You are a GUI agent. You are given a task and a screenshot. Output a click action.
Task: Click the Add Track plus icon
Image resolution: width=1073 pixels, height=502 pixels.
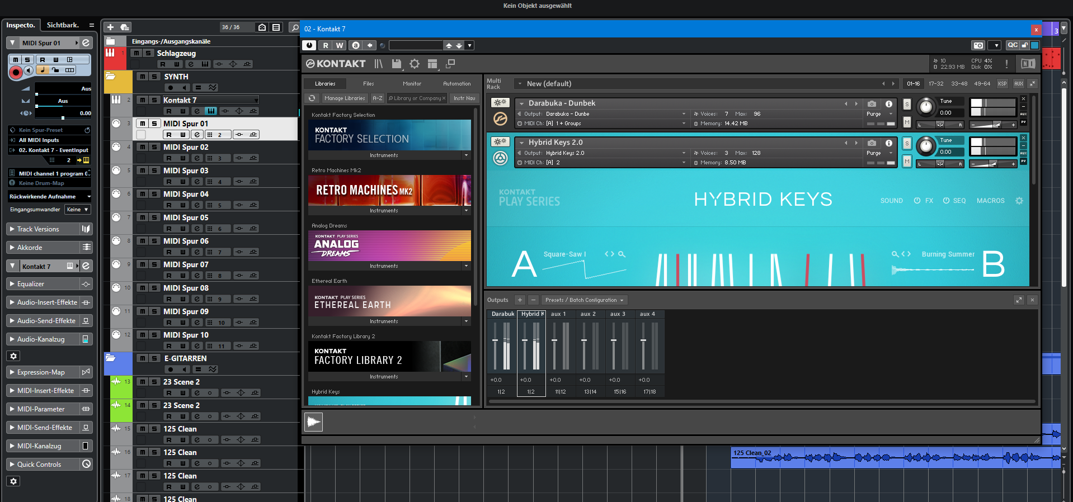coord(110,27)
